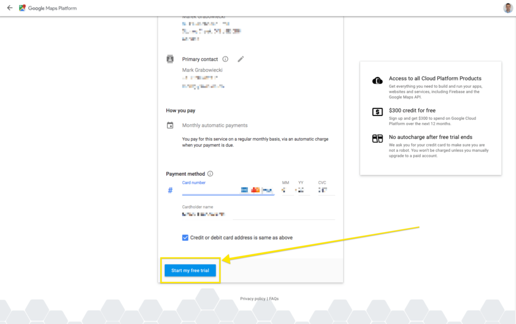The image size is (516, 324).
Task: Click the Monthly automatic payments text
Action: [x=215, y=125]
